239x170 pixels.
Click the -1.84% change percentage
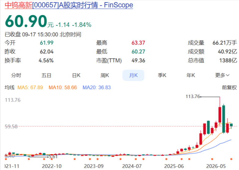pos(82,25)
